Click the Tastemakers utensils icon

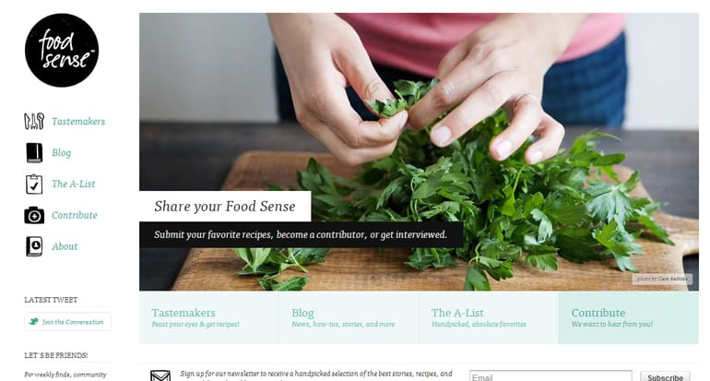(x=34, y=122)
